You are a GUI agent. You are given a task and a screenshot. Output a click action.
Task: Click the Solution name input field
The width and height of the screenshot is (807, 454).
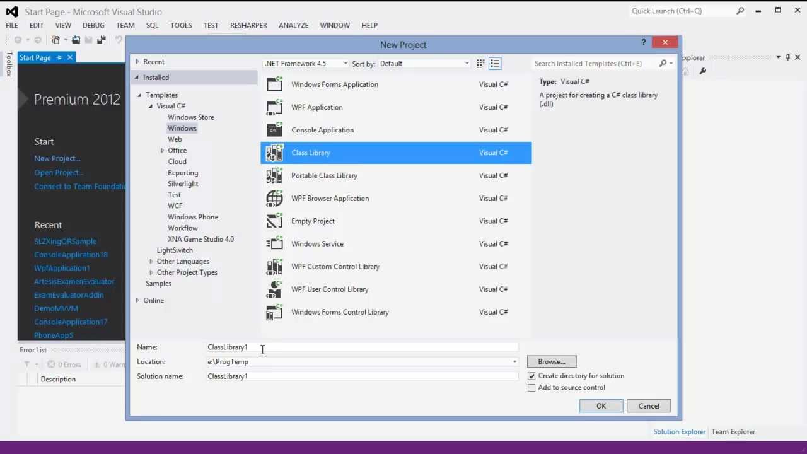[x=362, y=376]
